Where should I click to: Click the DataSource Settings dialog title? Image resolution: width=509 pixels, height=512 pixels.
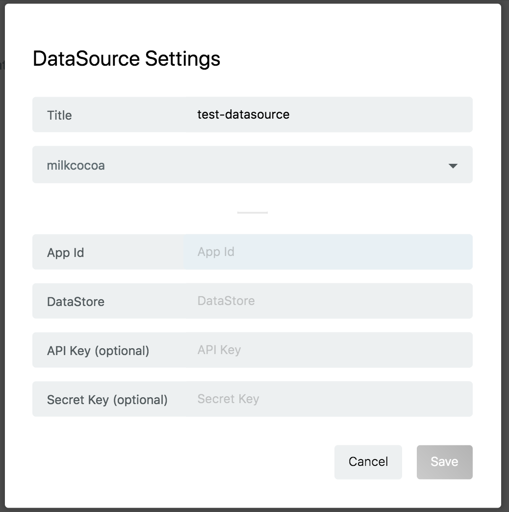tap(126, 58)
